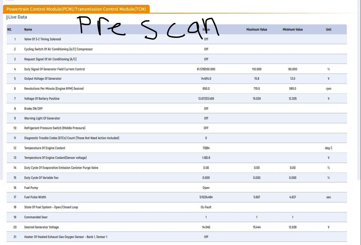Click the Name column header

pos(28,29)
